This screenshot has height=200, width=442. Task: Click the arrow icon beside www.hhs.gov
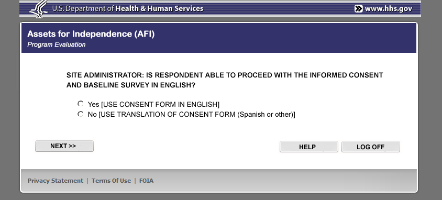[x=358, y=9]
